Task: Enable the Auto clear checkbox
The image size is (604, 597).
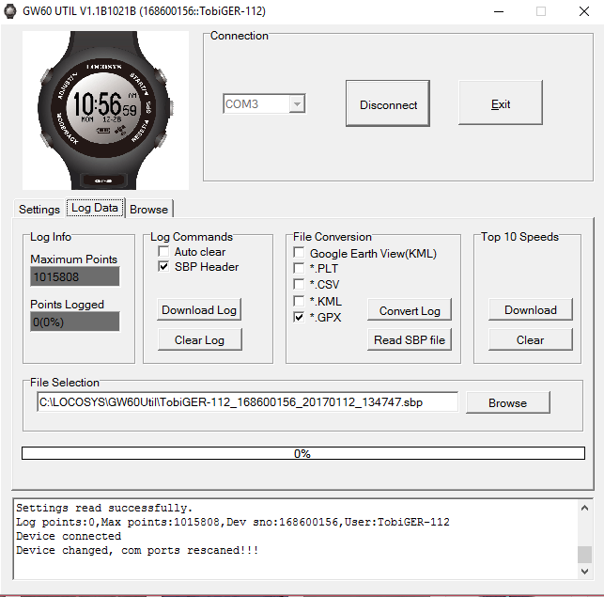Action: click(163, 251)
